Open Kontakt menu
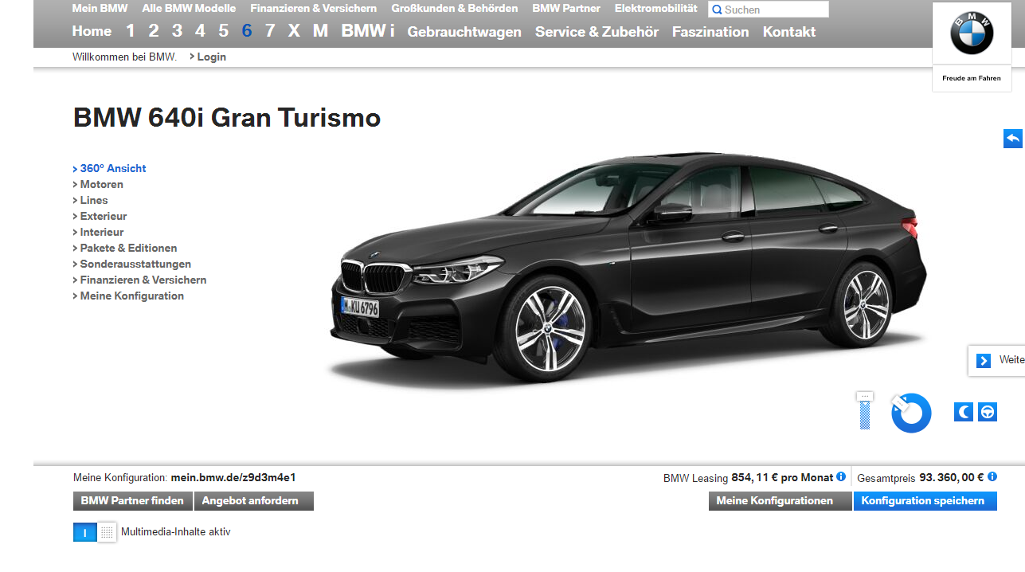Viewport: 1025px width, 572px height. click(789, 32)
